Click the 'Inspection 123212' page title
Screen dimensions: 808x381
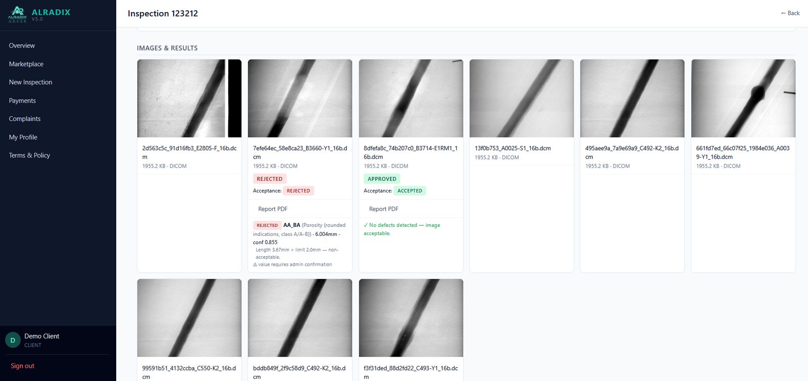click(x=163, y=14)
